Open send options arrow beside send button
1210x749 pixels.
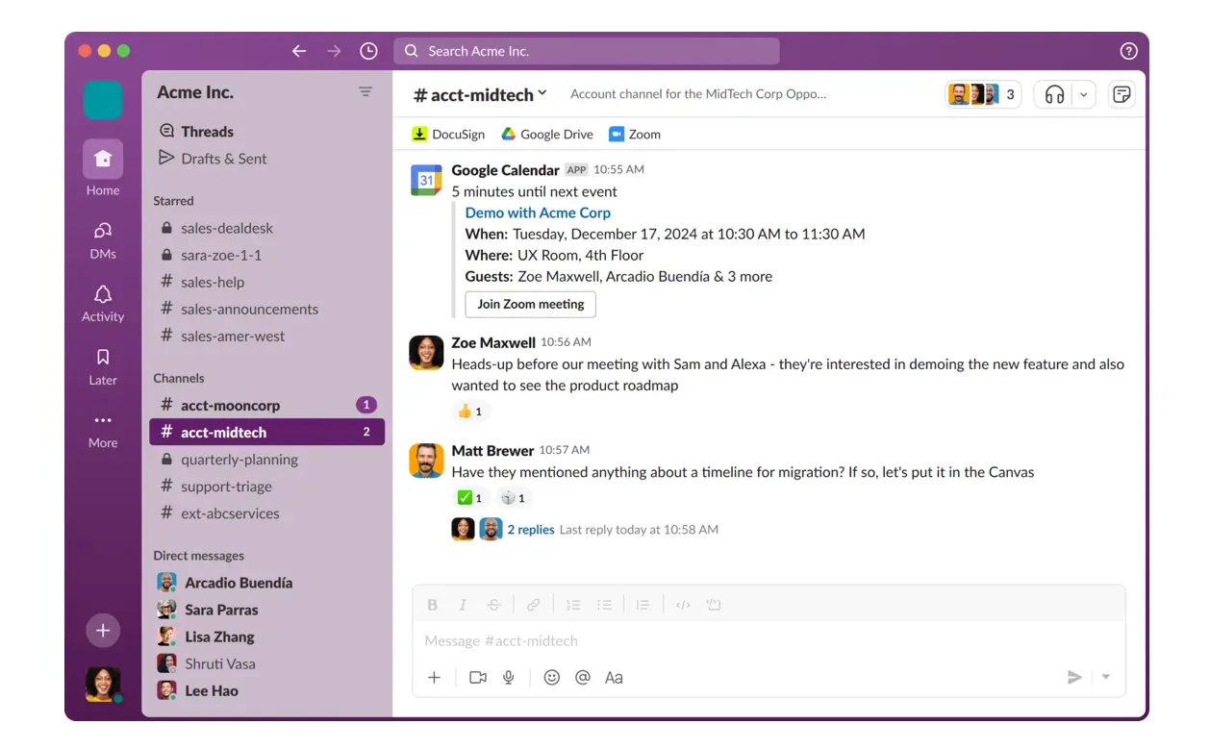[1106, 678]
